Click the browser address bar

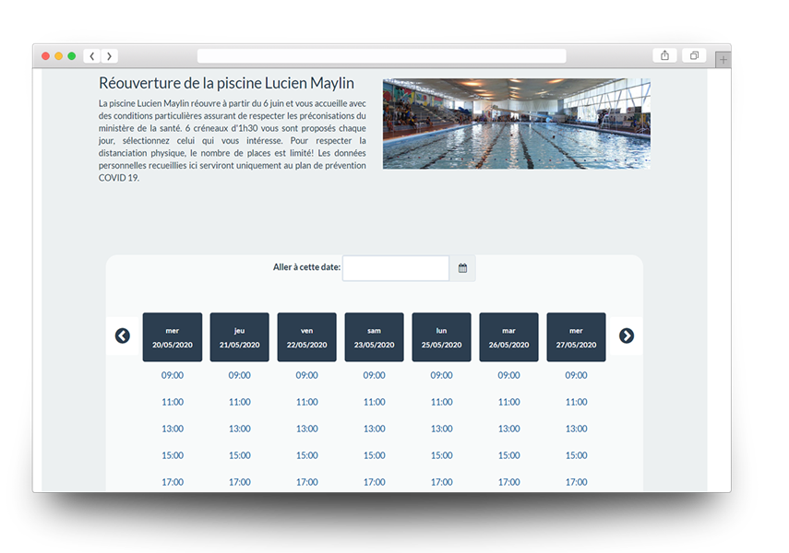381,56
